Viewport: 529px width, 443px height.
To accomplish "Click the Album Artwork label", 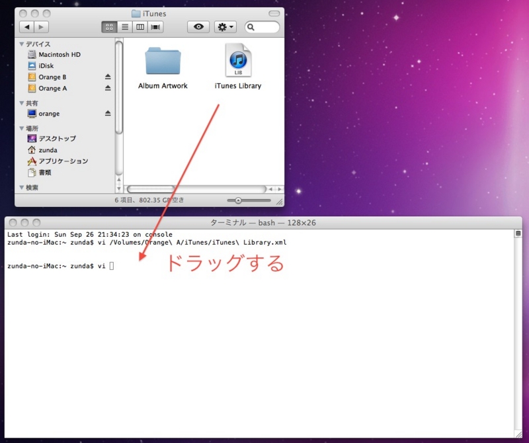I will 163,86.
